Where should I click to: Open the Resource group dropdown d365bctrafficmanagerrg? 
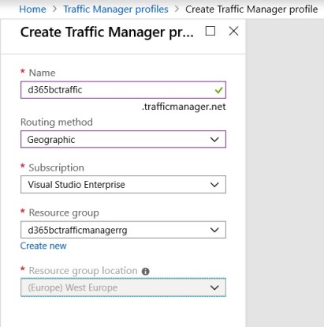coord(123,230)
